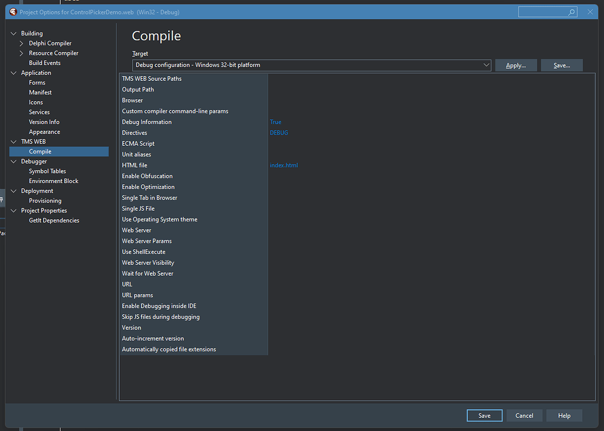604x431 pixels.
Task: Click the Apply button
Action: [516, 65]
